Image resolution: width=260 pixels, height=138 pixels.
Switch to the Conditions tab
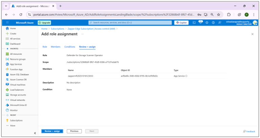click(x=70, y=47)
